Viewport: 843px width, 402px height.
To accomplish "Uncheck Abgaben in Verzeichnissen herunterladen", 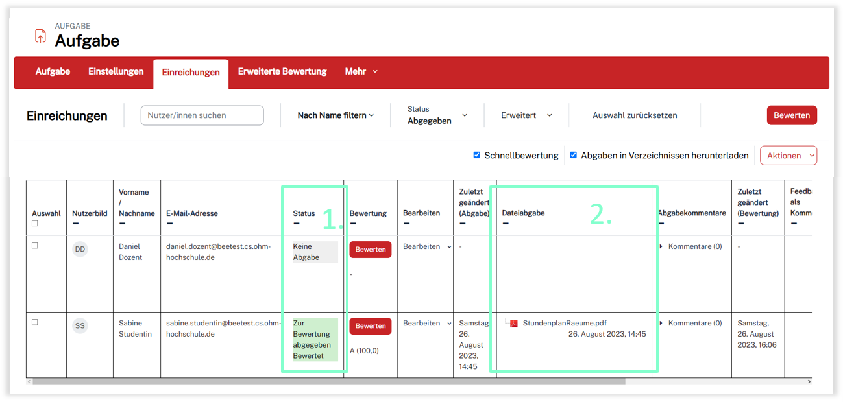I will 573,155.
